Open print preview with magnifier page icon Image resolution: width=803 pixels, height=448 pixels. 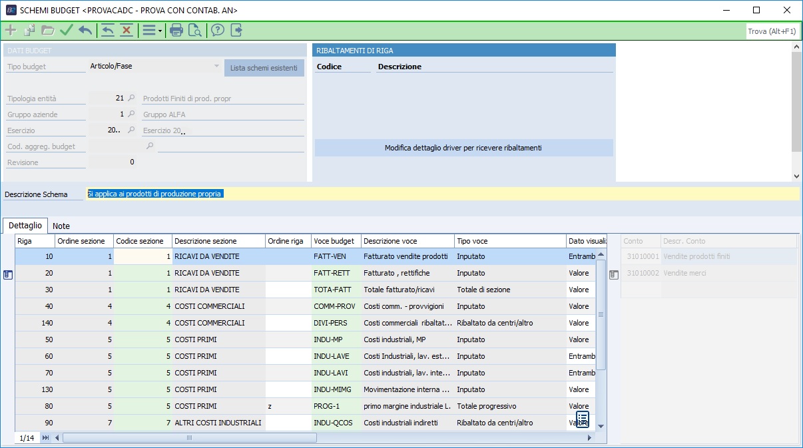pos(195,30)
